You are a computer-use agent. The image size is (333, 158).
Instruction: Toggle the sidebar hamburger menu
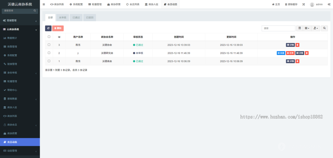[44, 4]
